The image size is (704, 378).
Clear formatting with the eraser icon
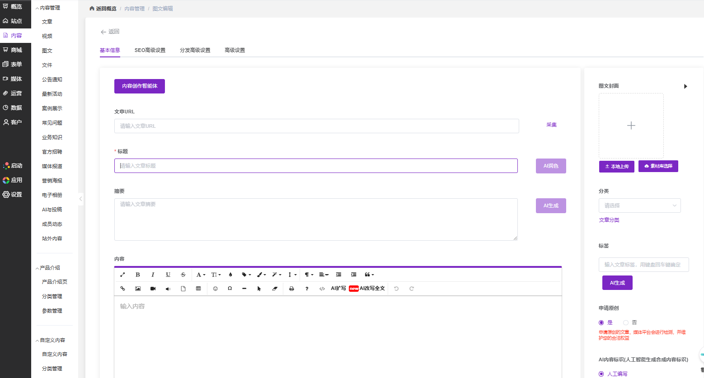point(274,289)
